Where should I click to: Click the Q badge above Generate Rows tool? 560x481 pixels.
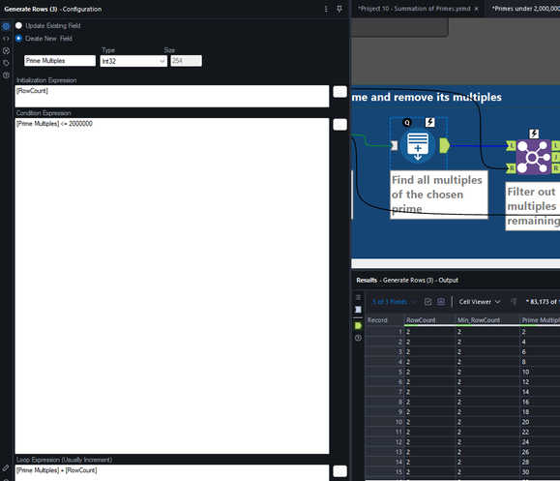pos(407,123)
